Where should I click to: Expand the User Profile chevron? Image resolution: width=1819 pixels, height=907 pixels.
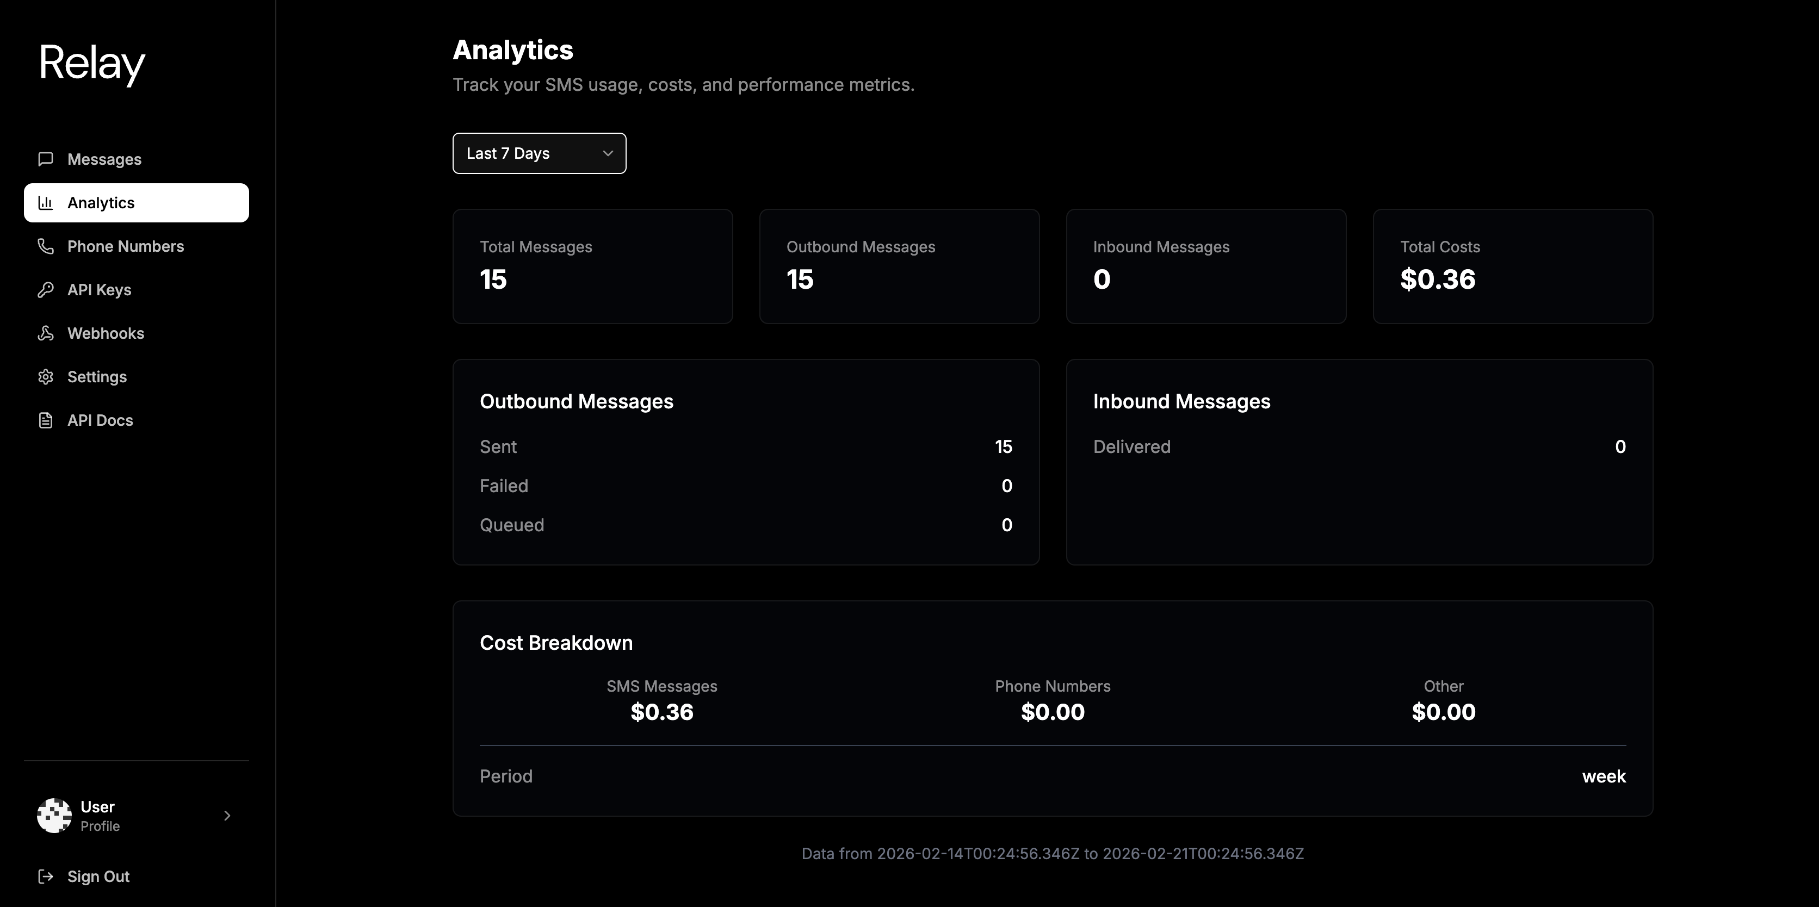227,816
